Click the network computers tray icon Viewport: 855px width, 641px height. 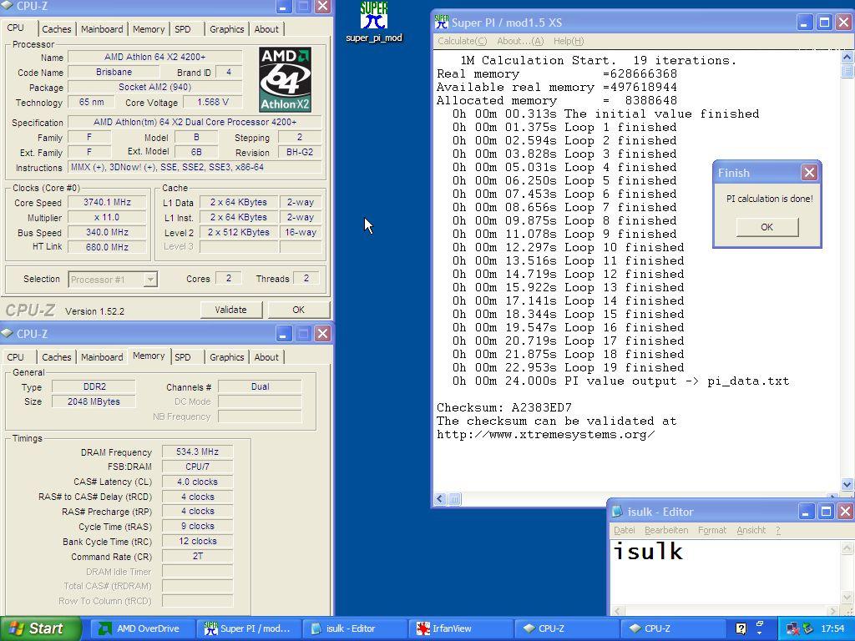tap(792, 628)
